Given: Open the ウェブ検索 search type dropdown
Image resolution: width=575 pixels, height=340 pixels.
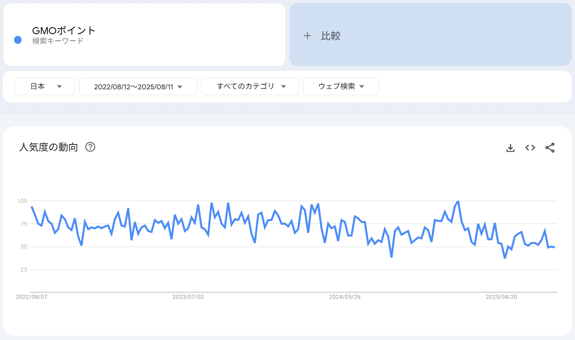Looking at the screenshot, I should pyautogui.click(x=341, y=86).
